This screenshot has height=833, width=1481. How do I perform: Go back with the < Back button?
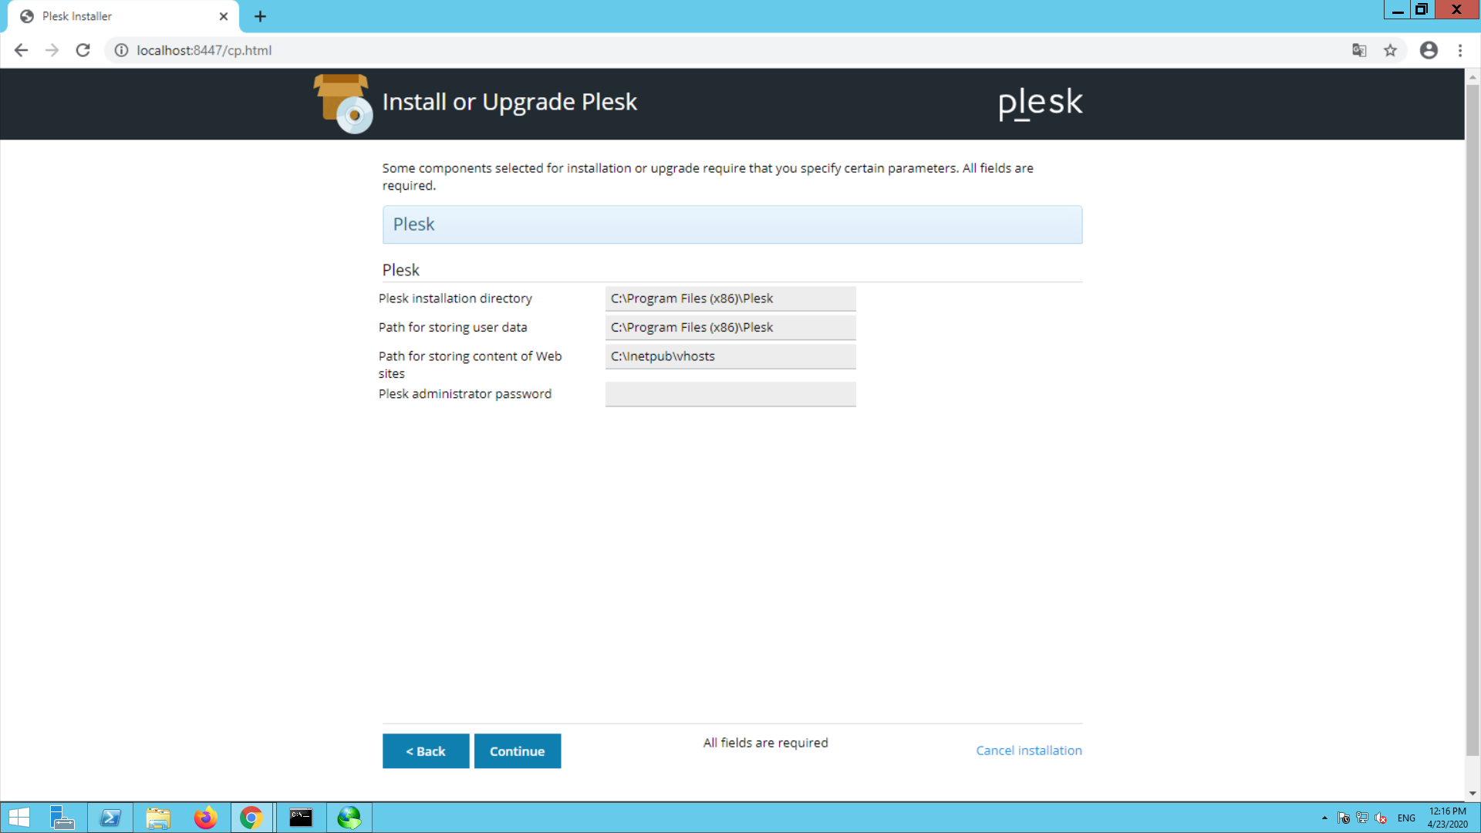(x=426, y=751)
